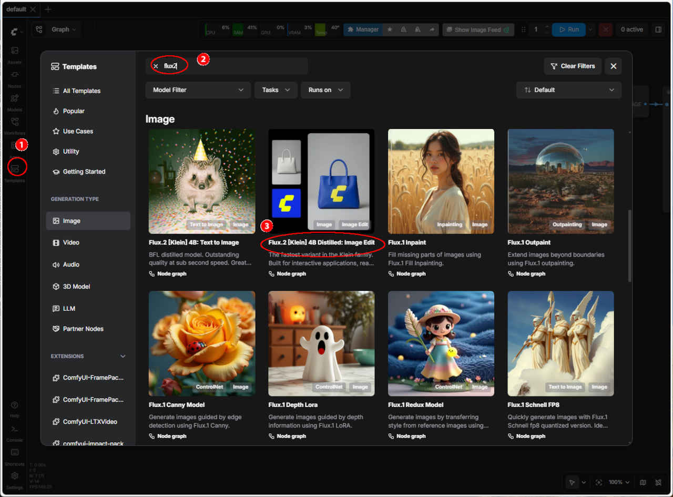Toggle Show Image Feed
Image resolution: width=673 pixels, height=497 pixels.
[477, 30]
